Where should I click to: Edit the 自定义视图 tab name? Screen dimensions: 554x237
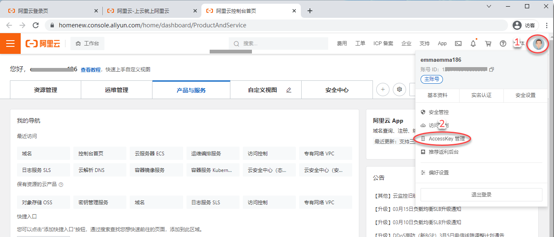pyautogui.click(x=289, y=90)
